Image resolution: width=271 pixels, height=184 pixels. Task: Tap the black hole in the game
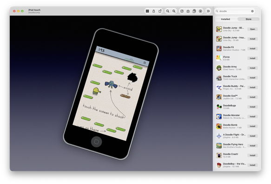[132, 77]
